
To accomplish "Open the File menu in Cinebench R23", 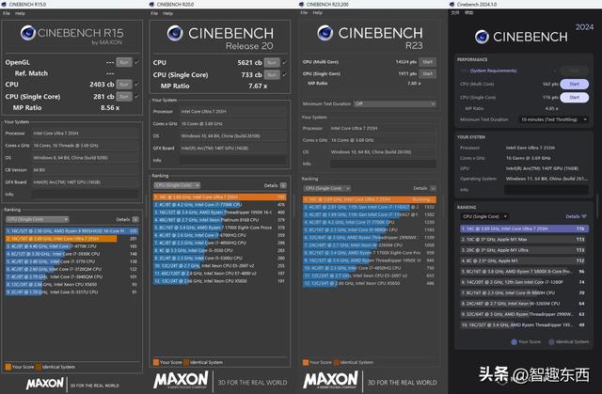I will point(304,12).
